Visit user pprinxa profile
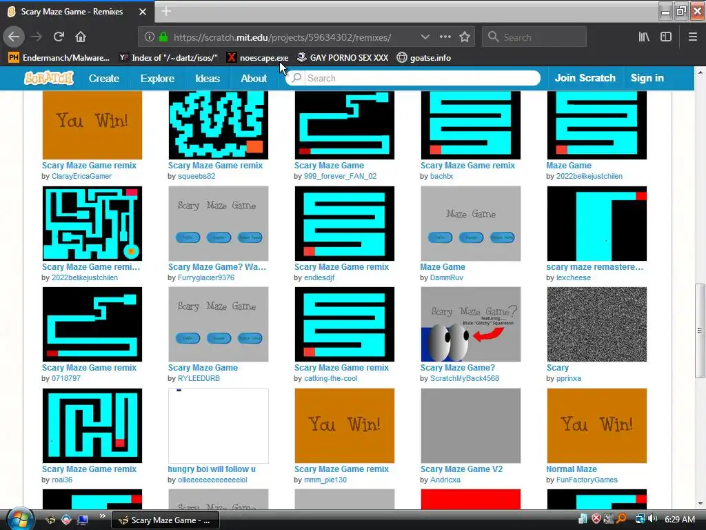The height and width of the screenshot is (530, 706). pos(569,379)
